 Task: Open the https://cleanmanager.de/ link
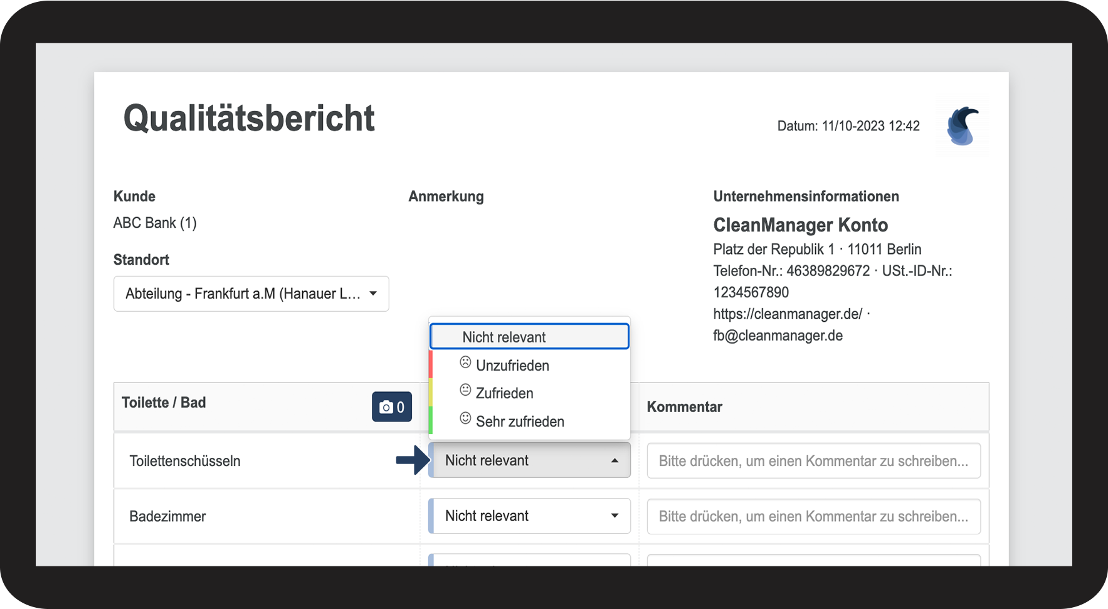788,314
